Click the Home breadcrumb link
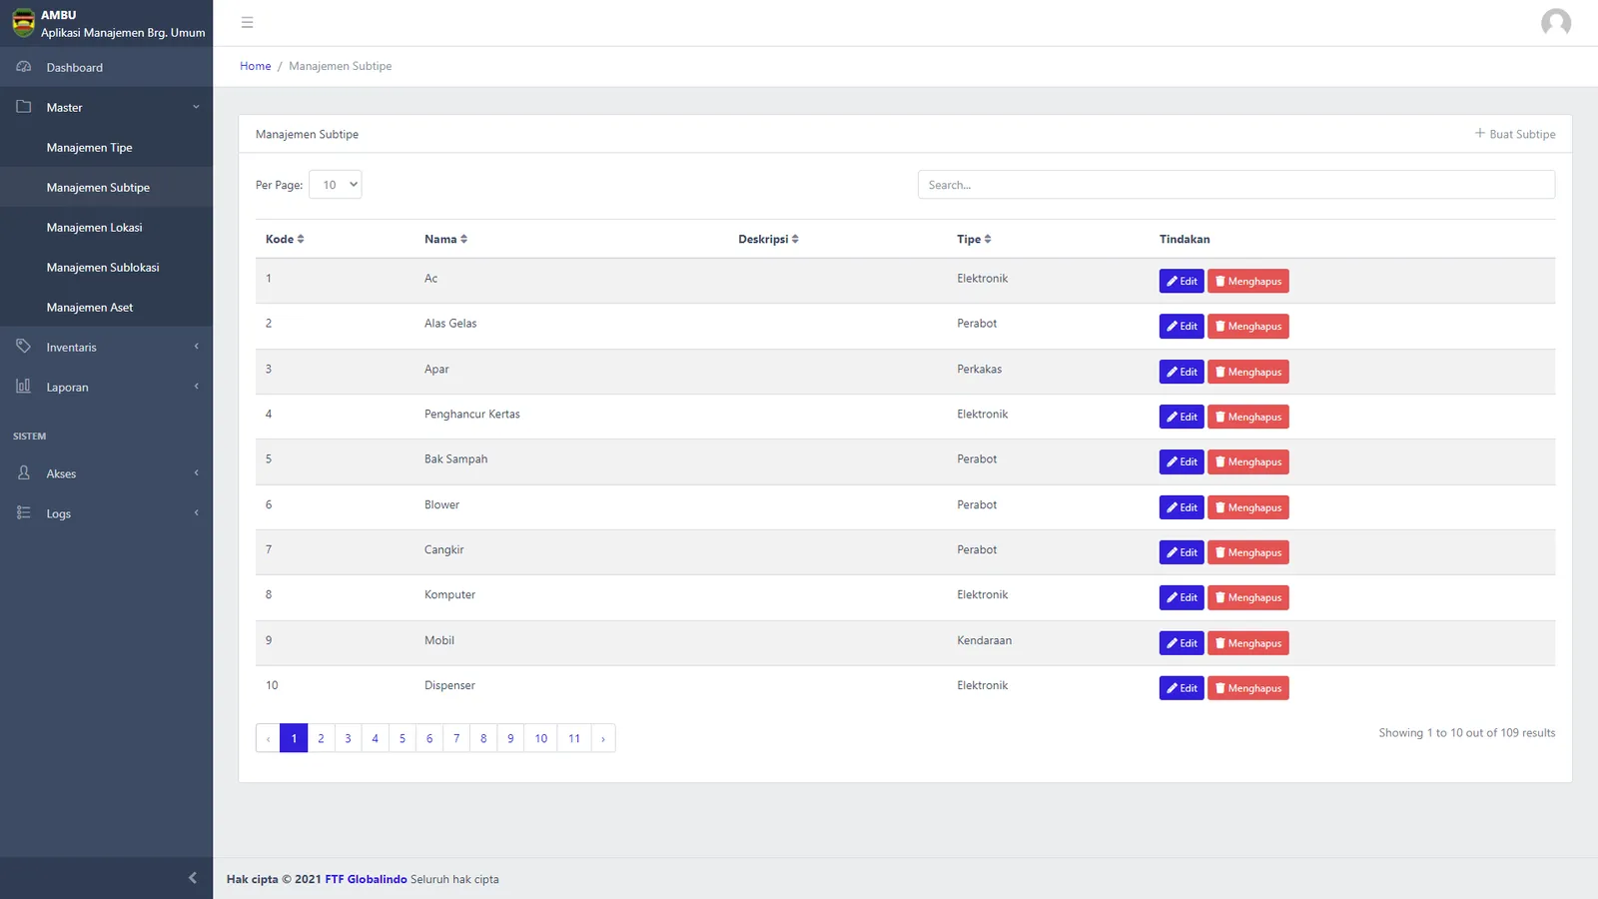 255,66
